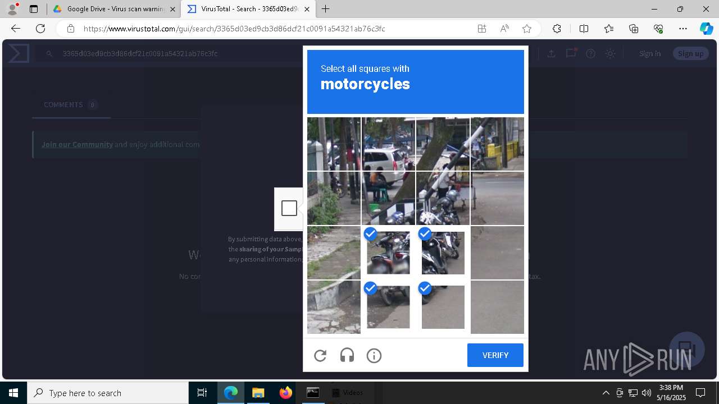
Task: Select the tile with the seated person in red
Action: [x=388, y=198]
